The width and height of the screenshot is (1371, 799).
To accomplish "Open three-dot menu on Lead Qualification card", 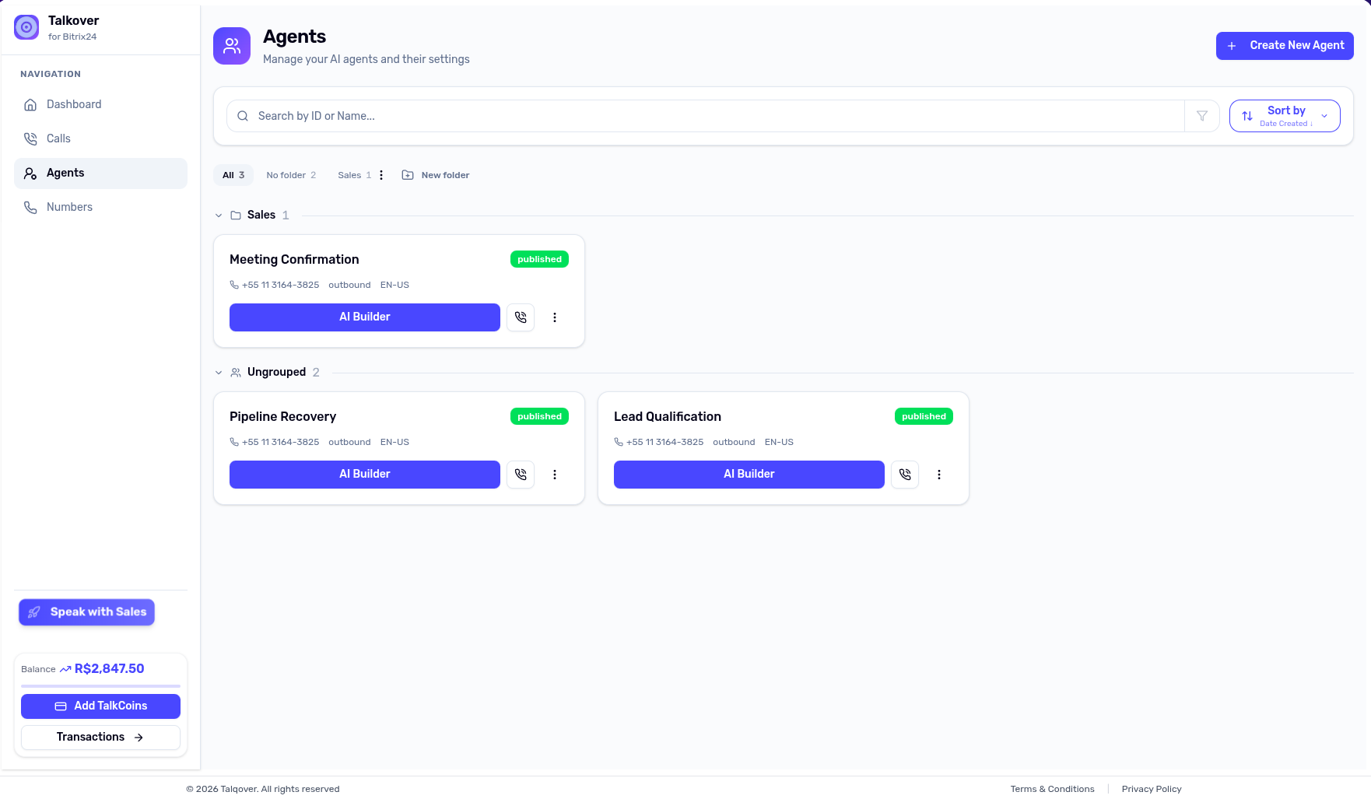I will click(x=939, y=475).
